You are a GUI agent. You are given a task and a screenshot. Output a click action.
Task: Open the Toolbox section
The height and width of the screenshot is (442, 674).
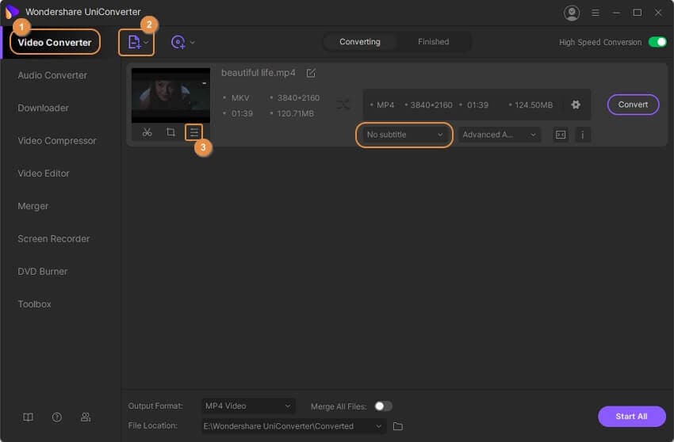pyautogui.click(x=34, y=304)
